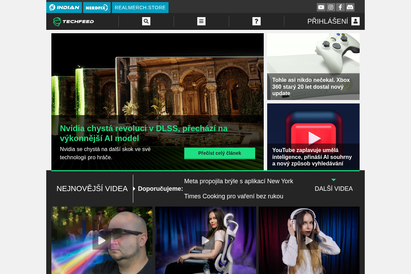Open the REALMERCH.STORE tab
The width and height of the screenshot is (411, 274).
(140, 8)
